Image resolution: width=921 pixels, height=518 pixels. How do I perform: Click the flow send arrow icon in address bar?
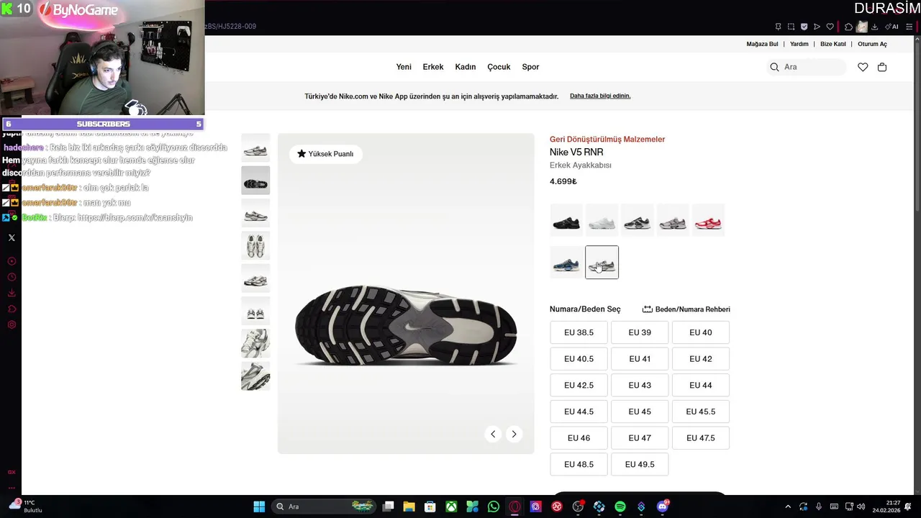point(817,27)
